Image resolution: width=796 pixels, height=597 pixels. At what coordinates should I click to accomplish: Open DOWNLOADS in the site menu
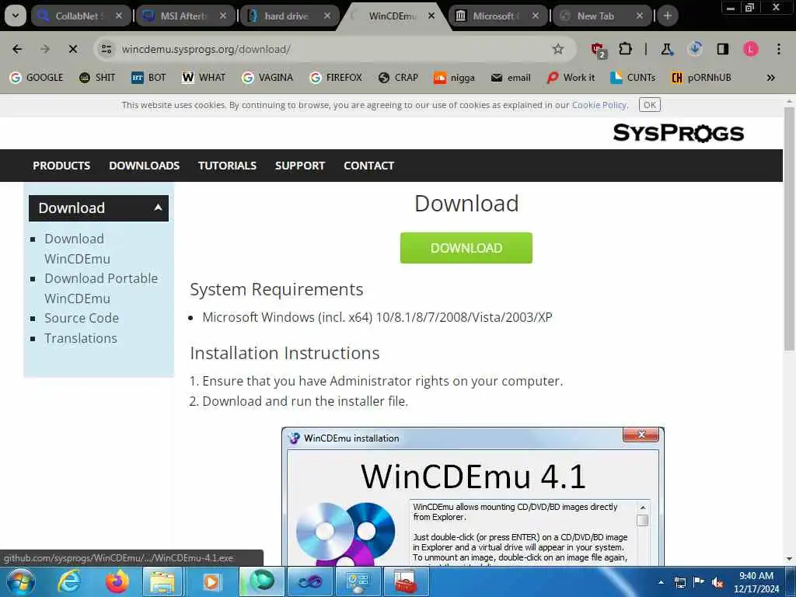[144, 166]
